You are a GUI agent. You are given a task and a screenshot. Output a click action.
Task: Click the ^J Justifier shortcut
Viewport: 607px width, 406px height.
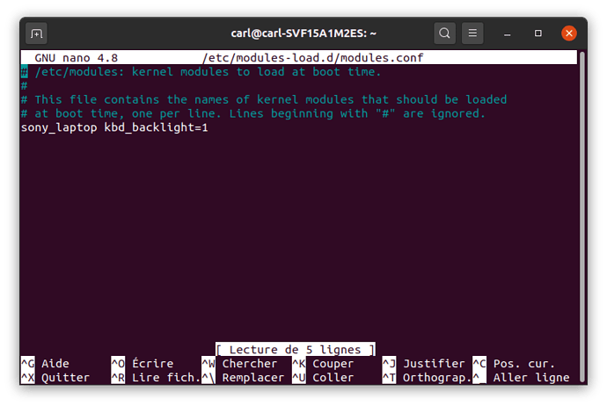424,364
